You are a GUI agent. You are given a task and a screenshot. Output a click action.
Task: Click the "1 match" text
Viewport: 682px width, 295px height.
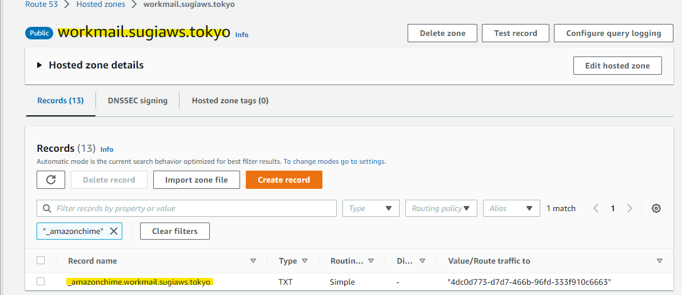click(x=561, y=208)
